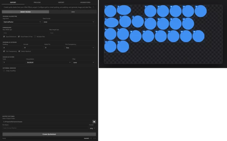Click the File Name input field

click(45, 128)
